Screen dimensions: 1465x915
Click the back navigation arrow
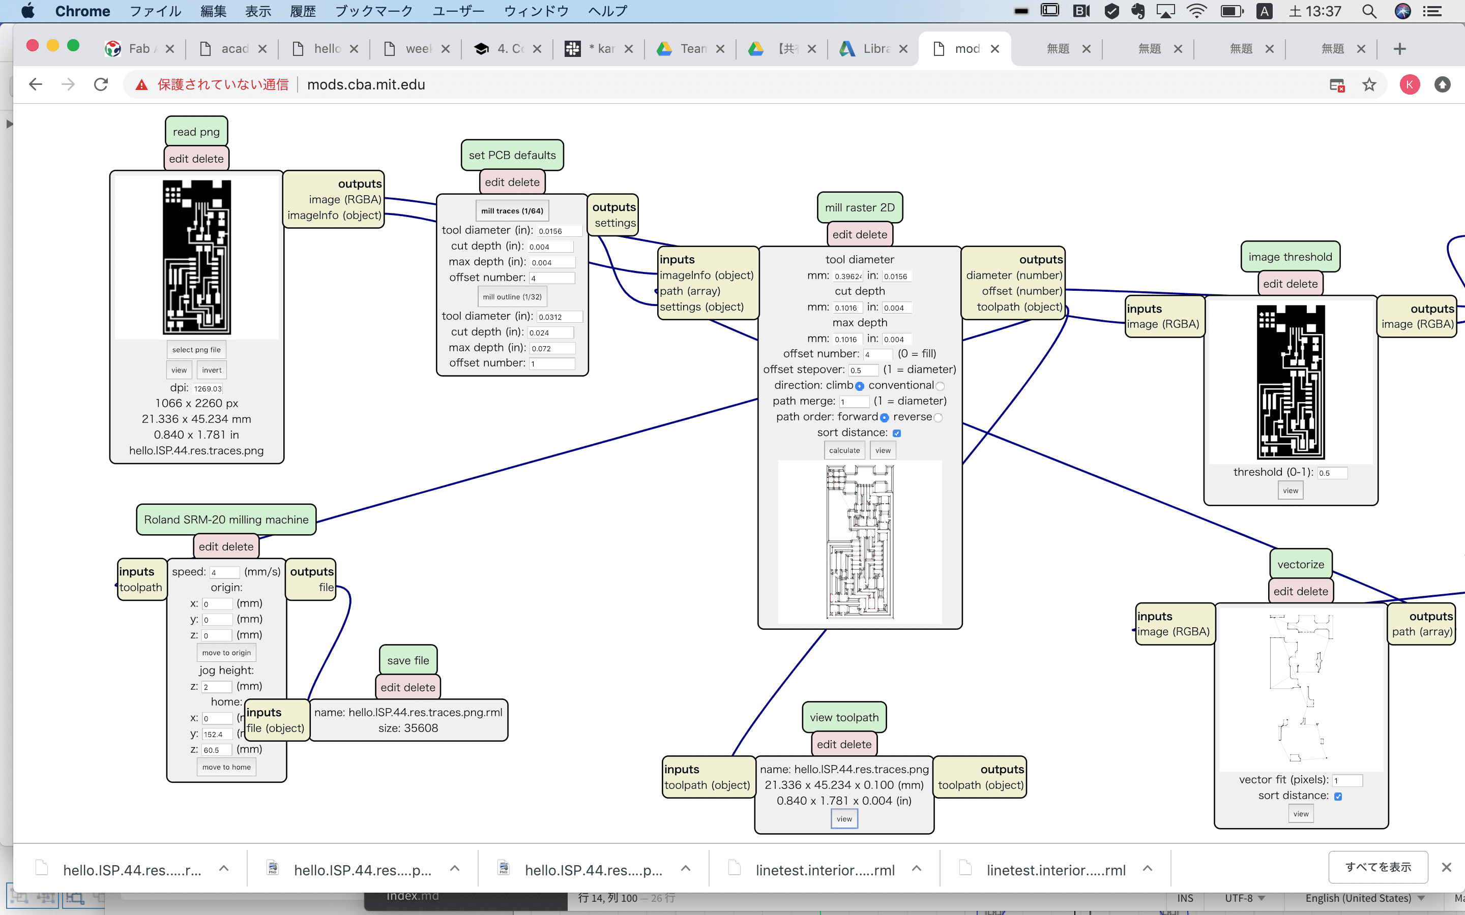tap(35, 85)
